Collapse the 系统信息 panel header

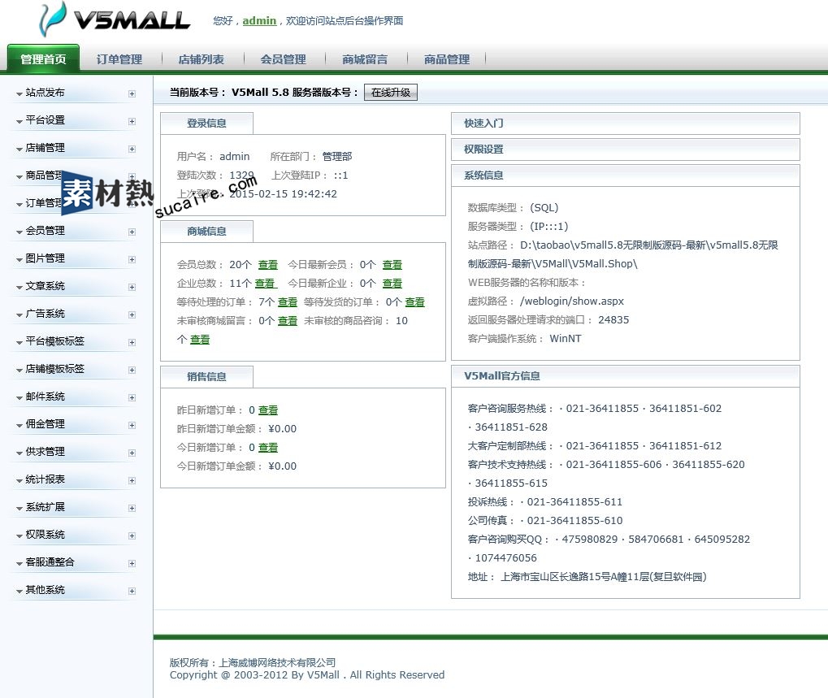pos(626,176)
